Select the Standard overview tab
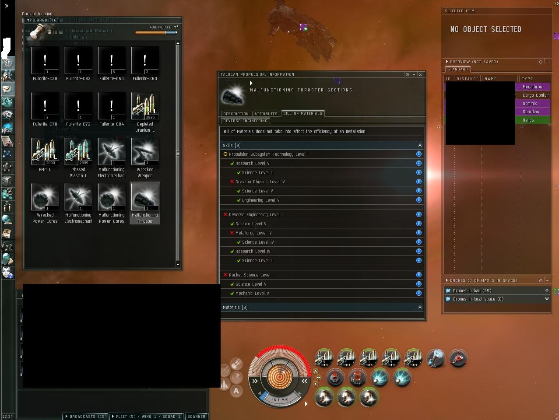The image size is (559, 420). 457,69
